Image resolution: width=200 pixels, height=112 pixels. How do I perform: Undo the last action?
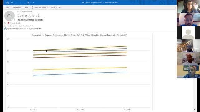(12, 2)
